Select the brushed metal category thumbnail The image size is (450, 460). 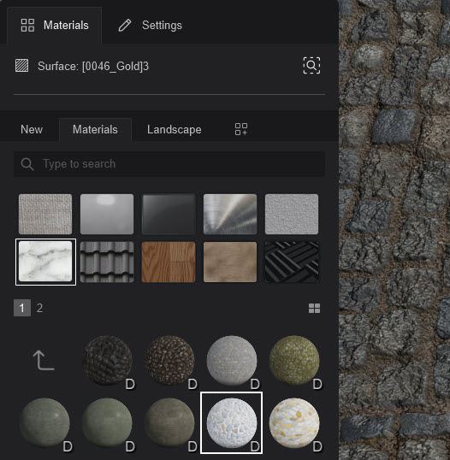(x=230, y=214)
